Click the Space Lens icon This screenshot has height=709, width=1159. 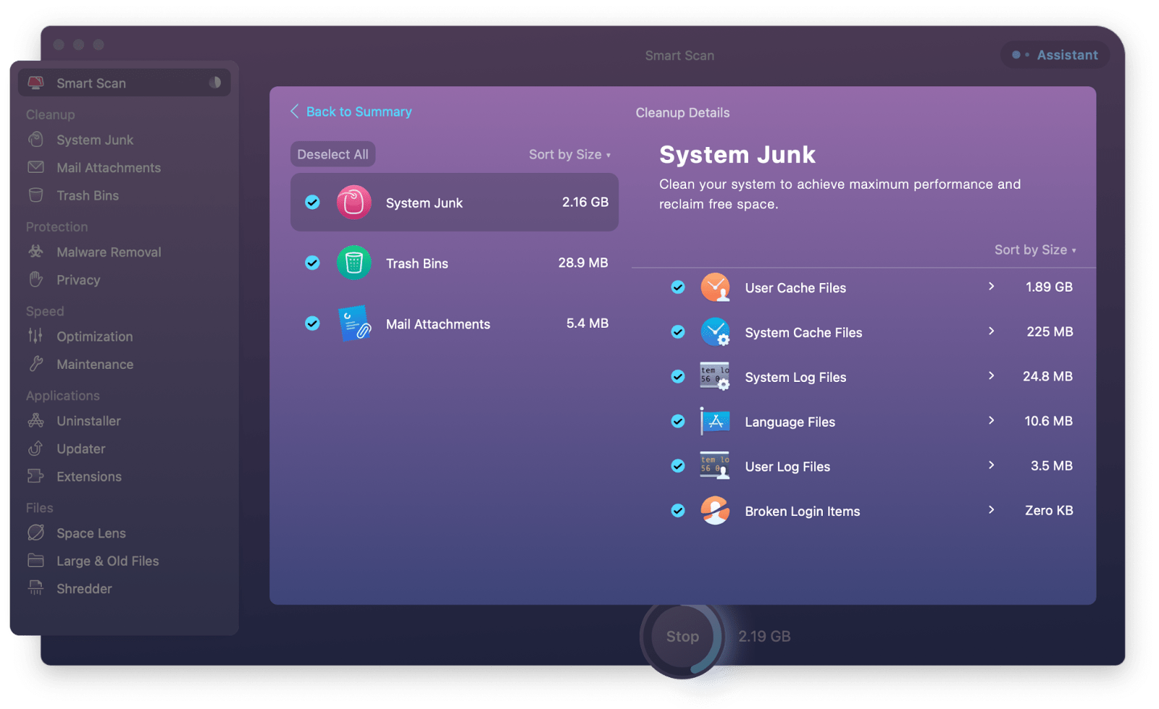pyautogui.click(x=35, y=532)
